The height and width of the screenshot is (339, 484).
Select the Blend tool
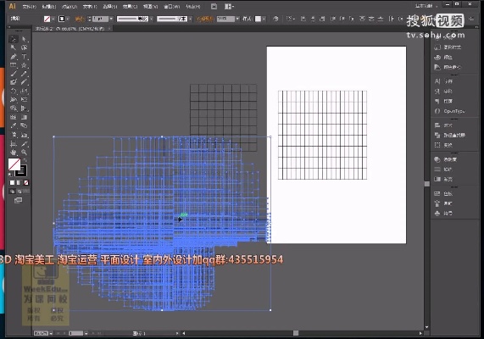point(24,125)
